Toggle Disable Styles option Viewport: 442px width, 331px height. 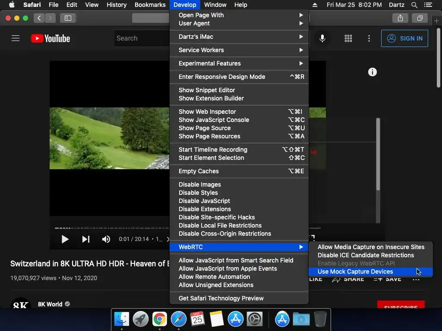239,193
